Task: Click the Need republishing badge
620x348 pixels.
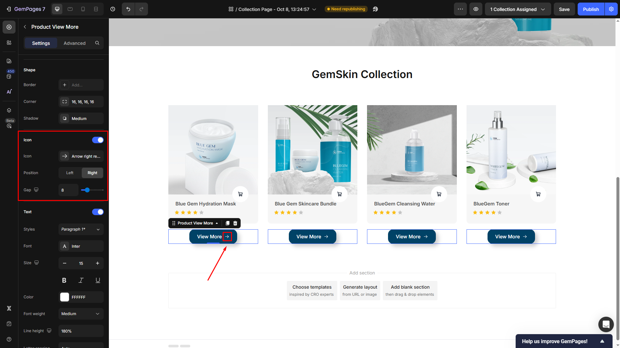Action: [x=346, y=9]
